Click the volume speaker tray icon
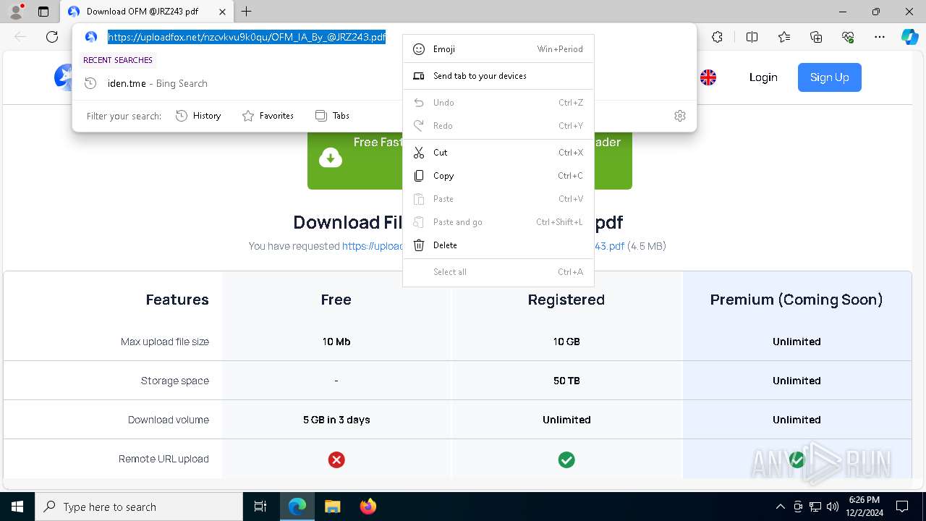Viewport: 926px width, 521px height. pyautogui.click(x=832, y=507)
